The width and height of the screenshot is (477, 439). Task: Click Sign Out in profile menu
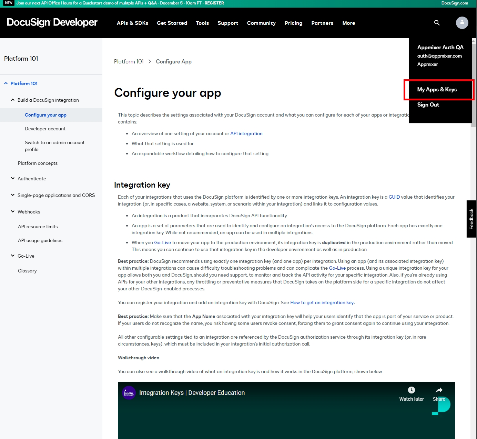(x=428, y=105)
